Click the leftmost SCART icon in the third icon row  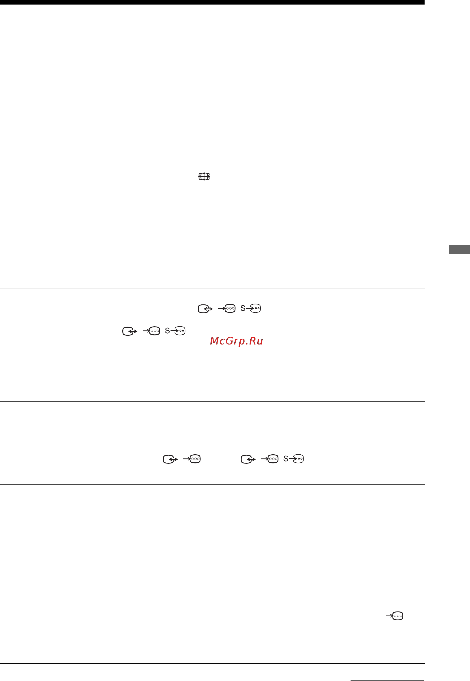click(170, 459)
